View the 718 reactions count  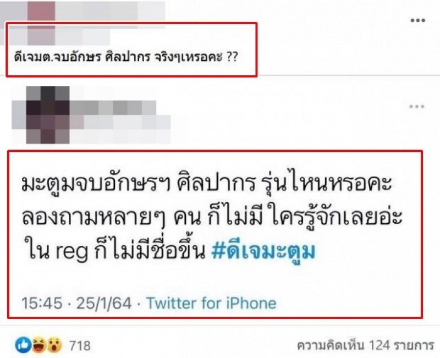[x=80, y=346]
